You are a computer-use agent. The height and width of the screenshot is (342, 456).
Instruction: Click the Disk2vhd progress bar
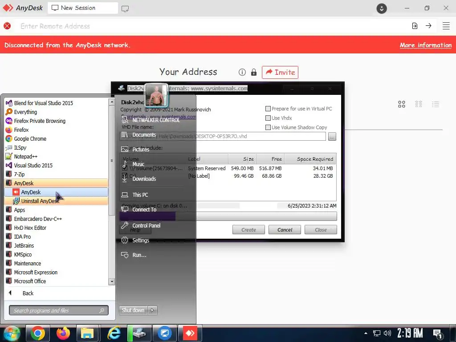[x=228, y=216]
